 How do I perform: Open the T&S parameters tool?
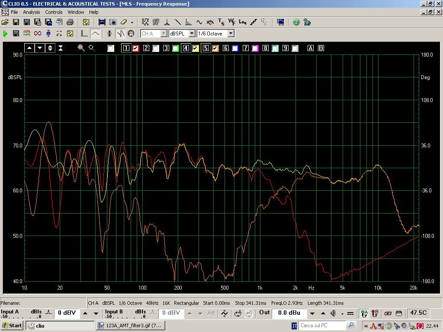click(x=221, y=22)
